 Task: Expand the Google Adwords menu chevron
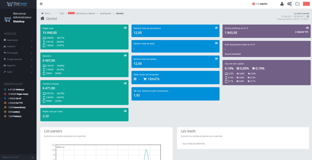(x=31, y=59)
